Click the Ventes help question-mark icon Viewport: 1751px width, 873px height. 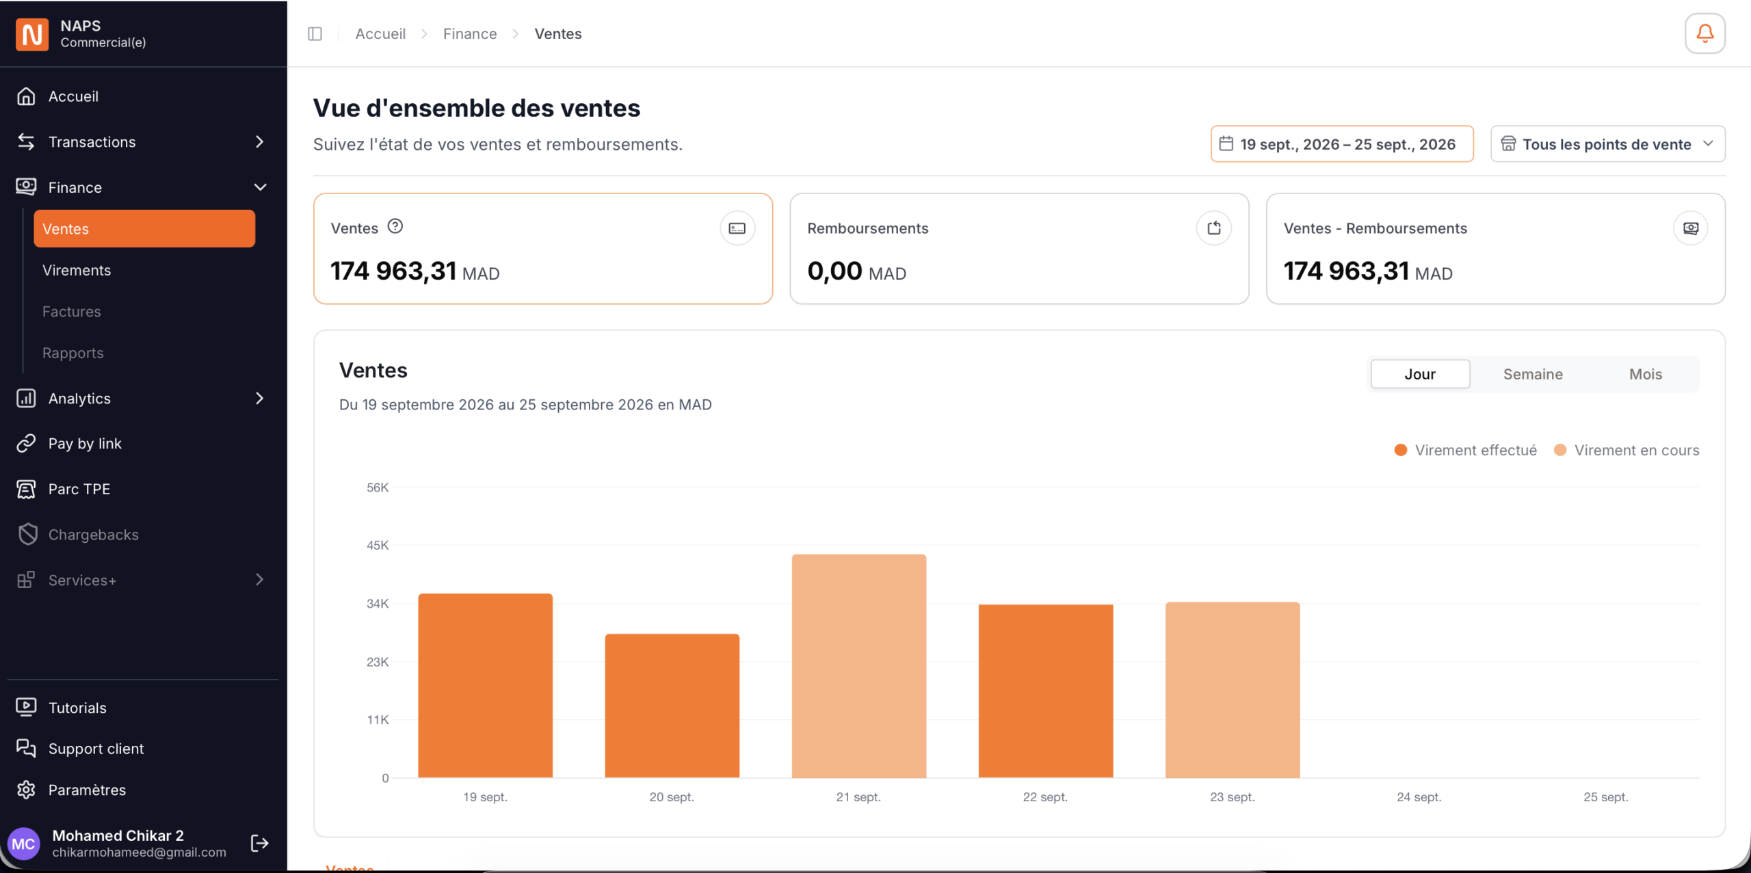(395, 226)
